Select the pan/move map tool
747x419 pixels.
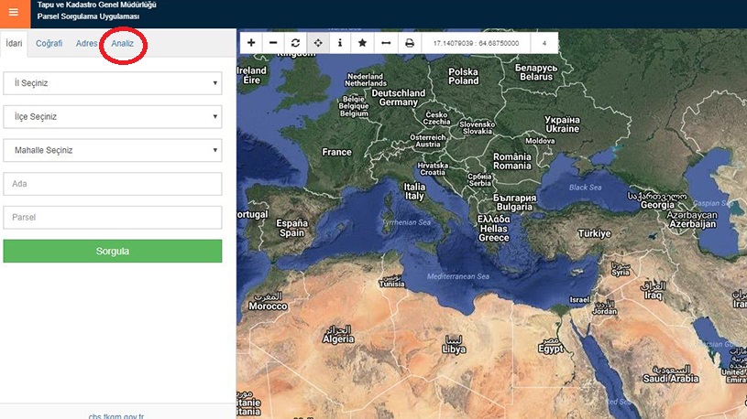coord(318,43)
